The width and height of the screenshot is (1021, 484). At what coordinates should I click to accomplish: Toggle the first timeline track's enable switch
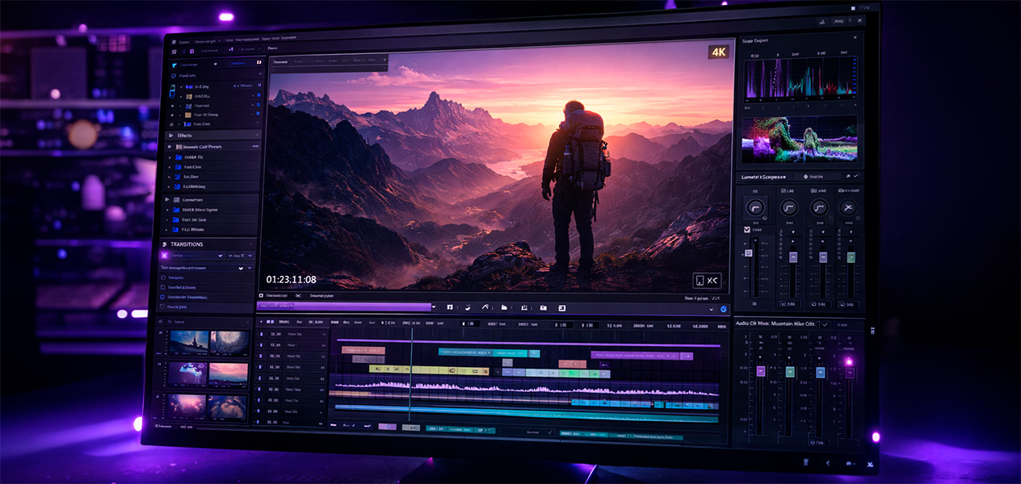(x=261, y=334)
